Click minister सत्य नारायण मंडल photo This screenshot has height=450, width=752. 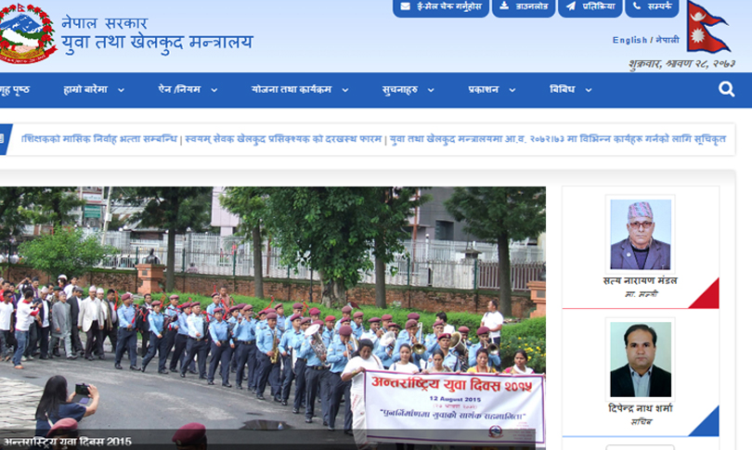point(641,235)
